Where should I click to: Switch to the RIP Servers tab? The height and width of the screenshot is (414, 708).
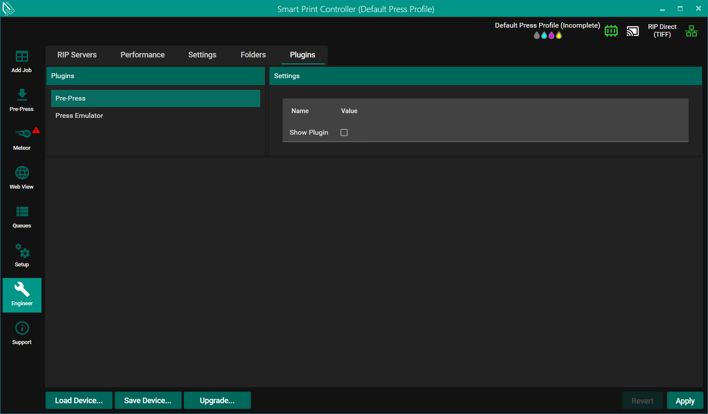pos(77,55)
